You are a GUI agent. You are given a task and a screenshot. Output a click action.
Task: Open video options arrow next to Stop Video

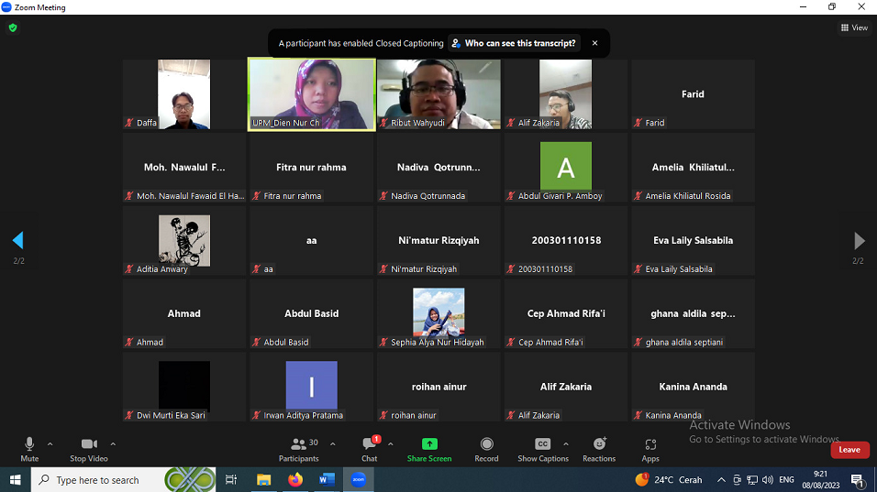(x=113, y=444)
